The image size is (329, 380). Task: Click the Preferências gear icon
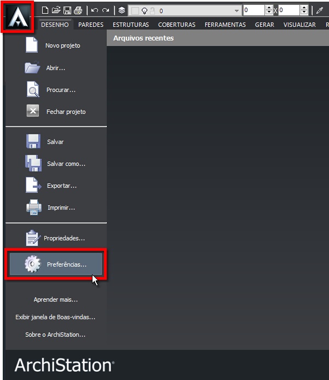[x=33, y=264]
